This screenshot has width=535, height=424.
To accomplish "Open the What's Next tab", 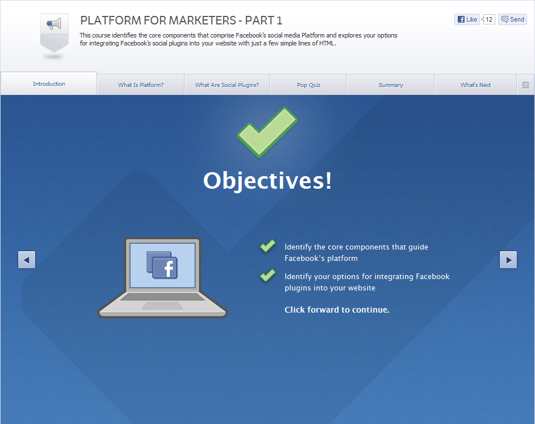I will tap(475, 85).
